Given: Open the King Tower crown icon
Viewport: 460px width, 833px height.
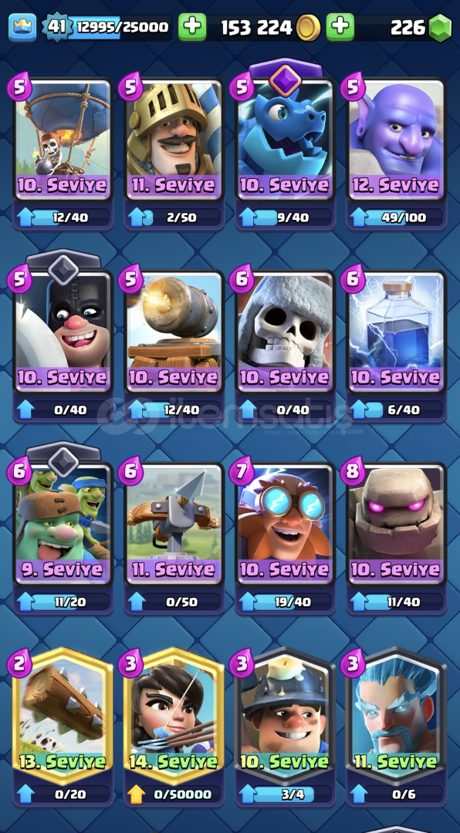Looking at the screenshot, I should click(22, 27).
